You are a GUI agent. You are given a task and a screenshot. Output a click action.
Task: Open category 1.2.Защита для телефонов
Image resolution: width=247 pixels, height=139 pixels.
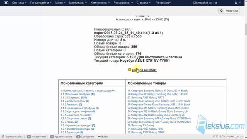[78, 112]
